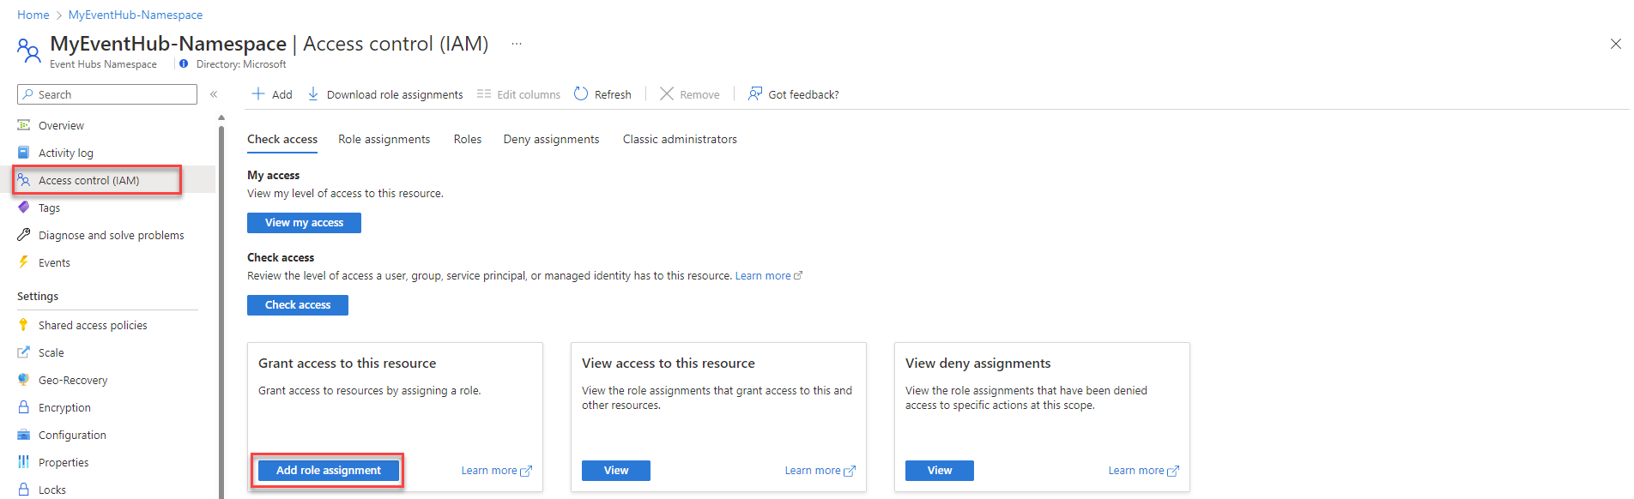1634x499 pixels.
Task: Click the Add plus icon in toolbar
Action: point(257,93)
